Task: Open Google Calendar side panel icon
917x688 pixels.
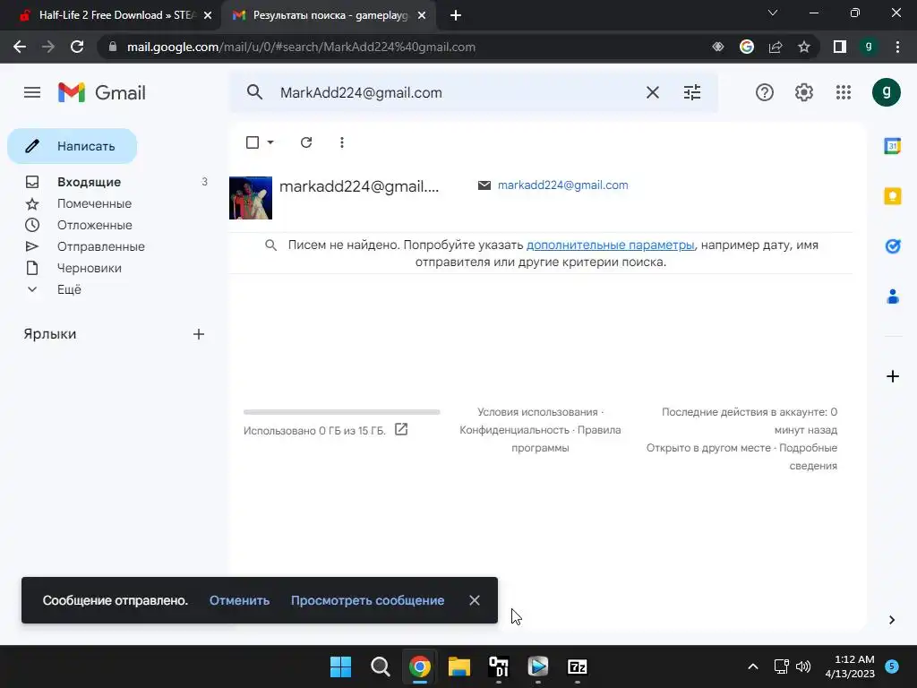Action: (893, 146)
